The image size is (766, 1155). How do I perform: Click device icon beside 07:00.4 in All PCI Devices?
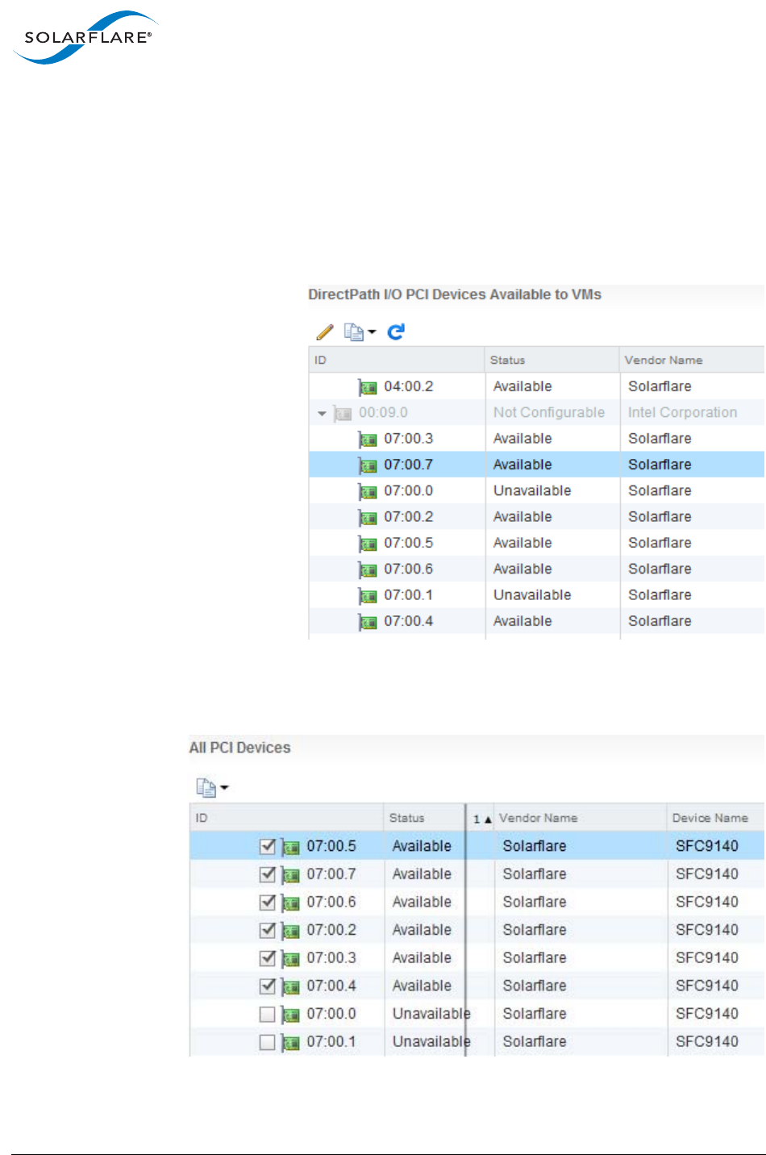[x=290, y=987]
